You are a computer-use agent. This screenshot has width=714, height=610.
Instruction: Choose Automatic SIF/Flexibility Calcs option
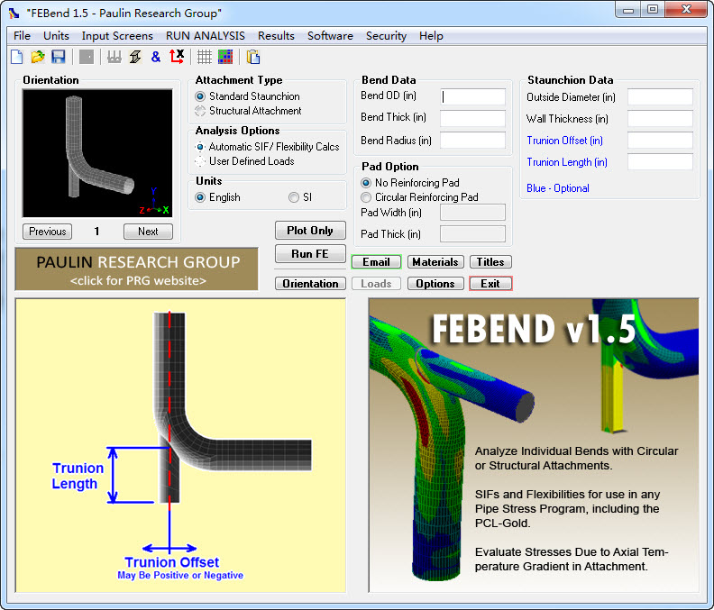click(x=267, y=147)
